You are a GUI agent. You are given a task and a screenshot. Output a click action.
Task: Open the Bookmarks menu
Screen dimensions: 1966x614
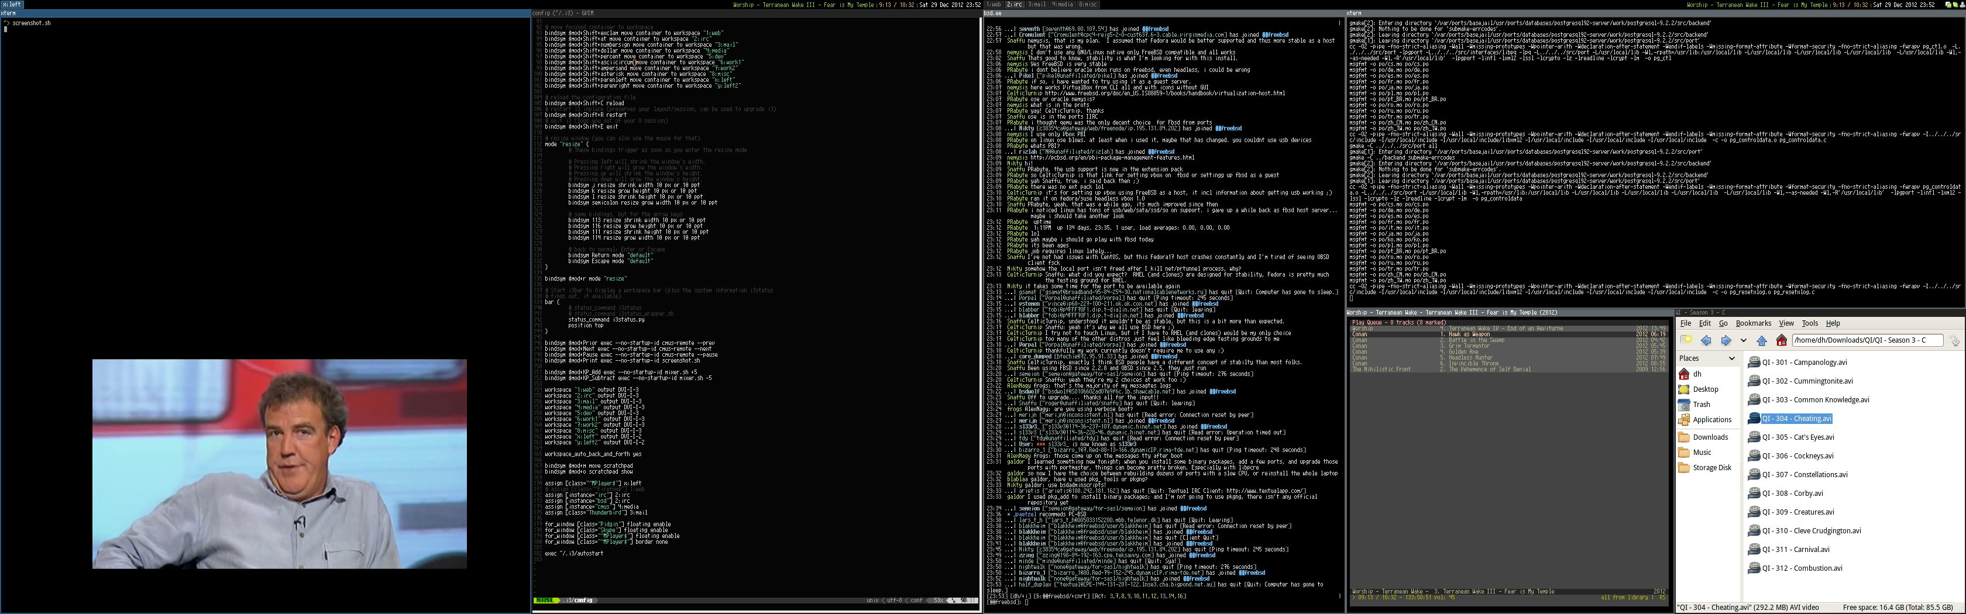tap(1753, 323)
